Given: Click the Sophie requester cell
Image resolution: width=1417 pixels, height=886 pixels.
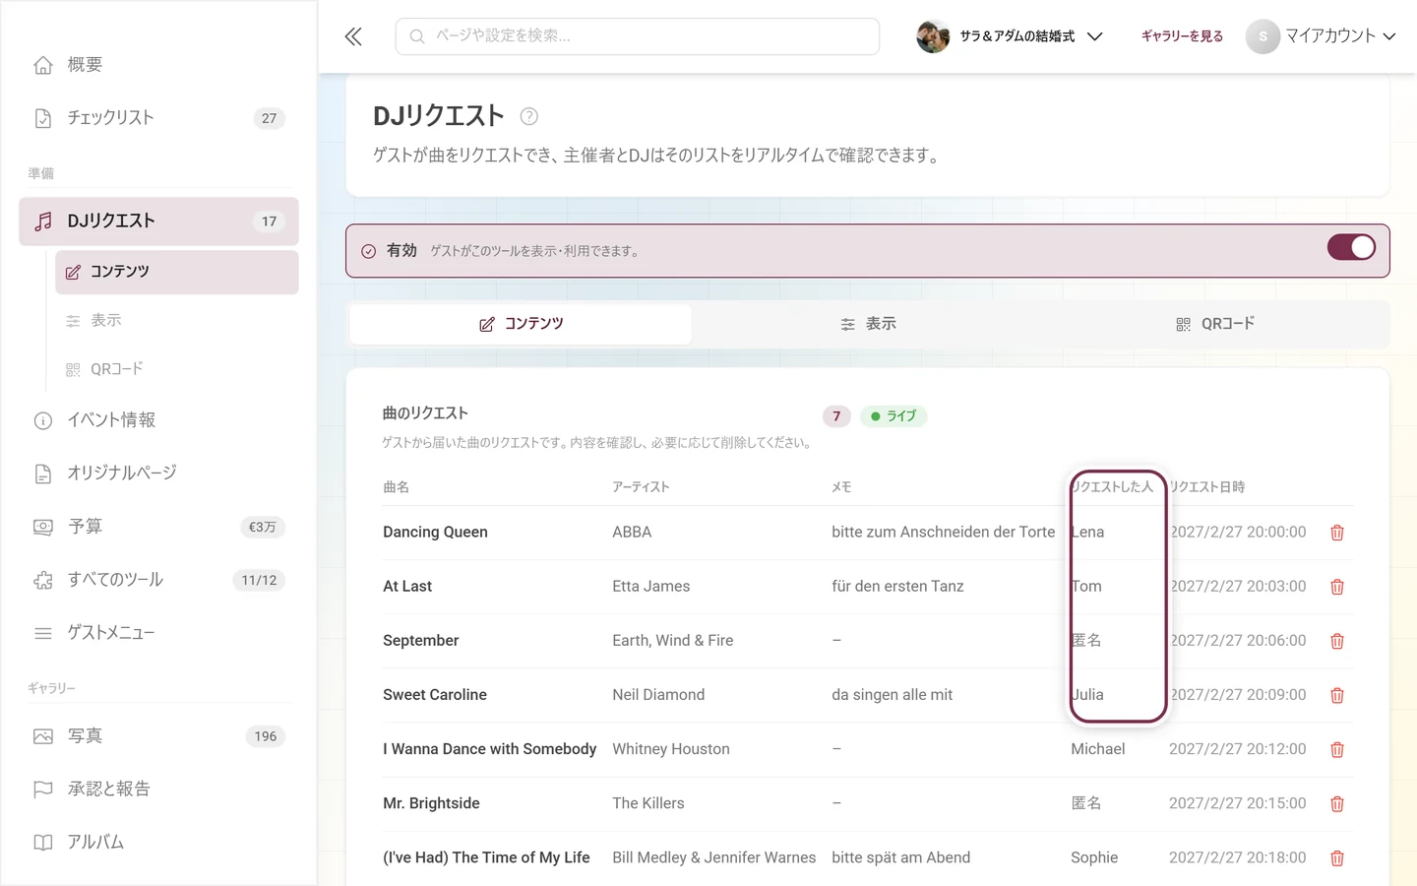Looking at the screenshot, I should (x=1094, y=857).
